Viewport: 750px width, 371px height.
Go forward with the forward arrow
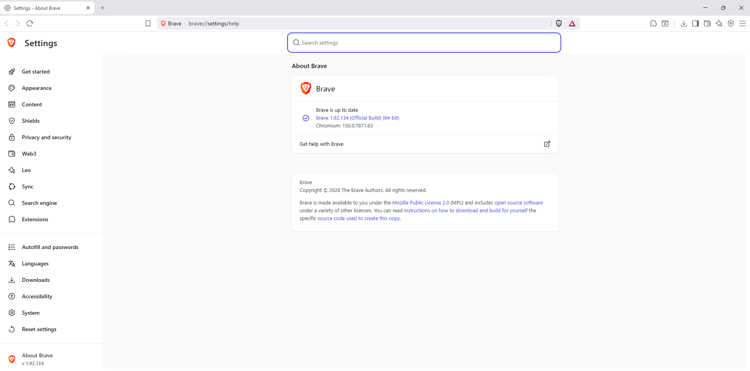click(x=18, y=23)
